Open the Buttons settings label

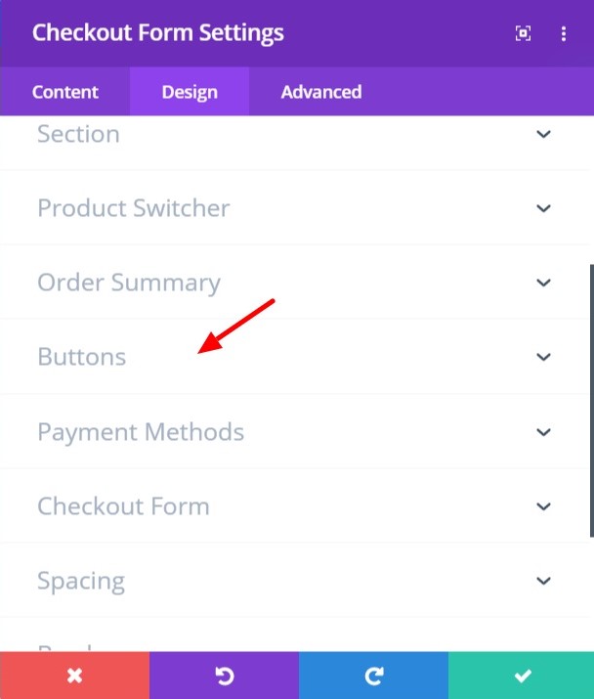coord(82,357)
